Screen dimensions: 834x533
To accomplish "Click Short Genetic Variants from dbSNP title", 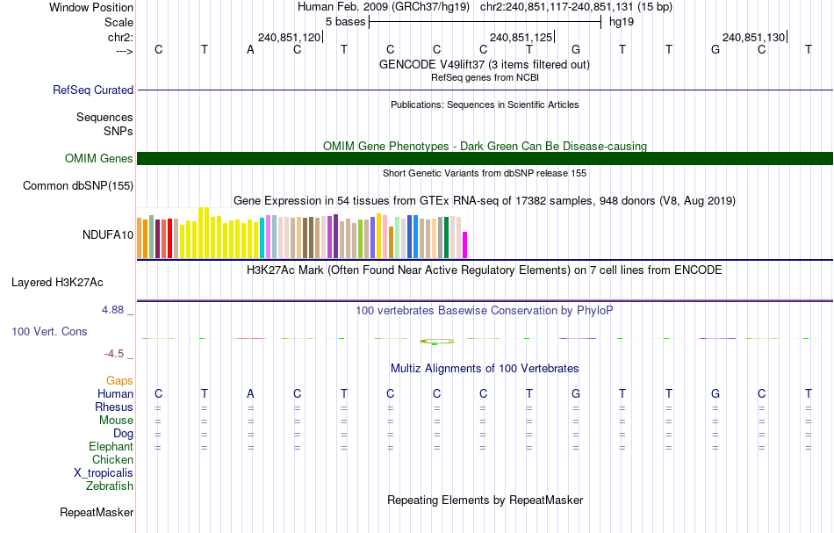I will pos(485,173).
